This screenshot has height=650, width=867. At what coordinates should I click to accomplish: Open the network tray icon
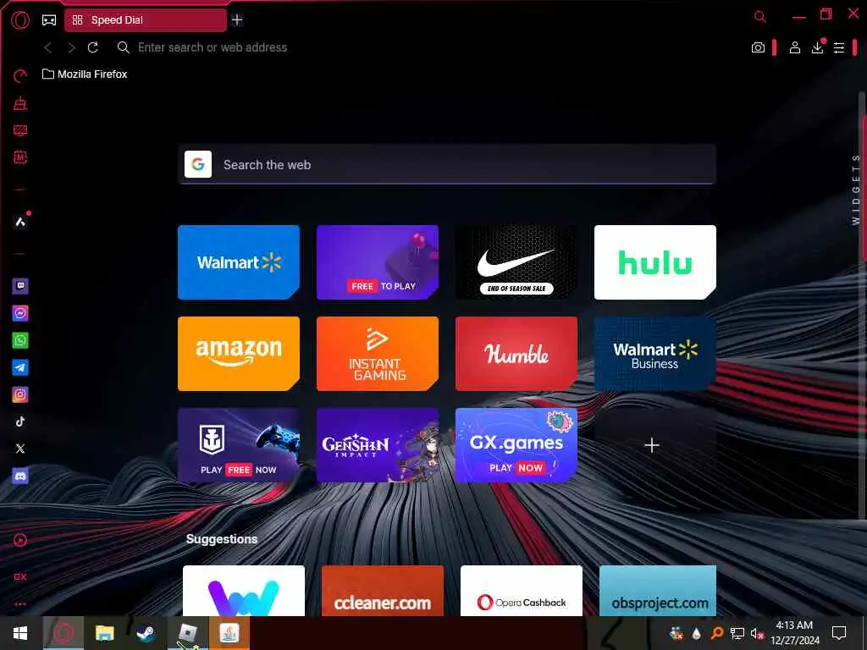[x=737, y=633]
